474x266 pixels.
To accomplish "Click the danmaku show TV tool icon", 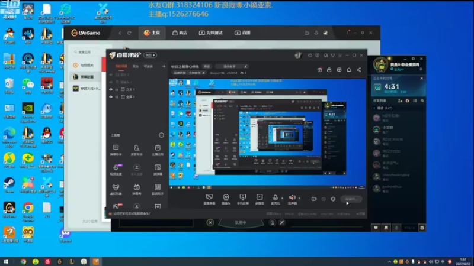I will [137, 187].
